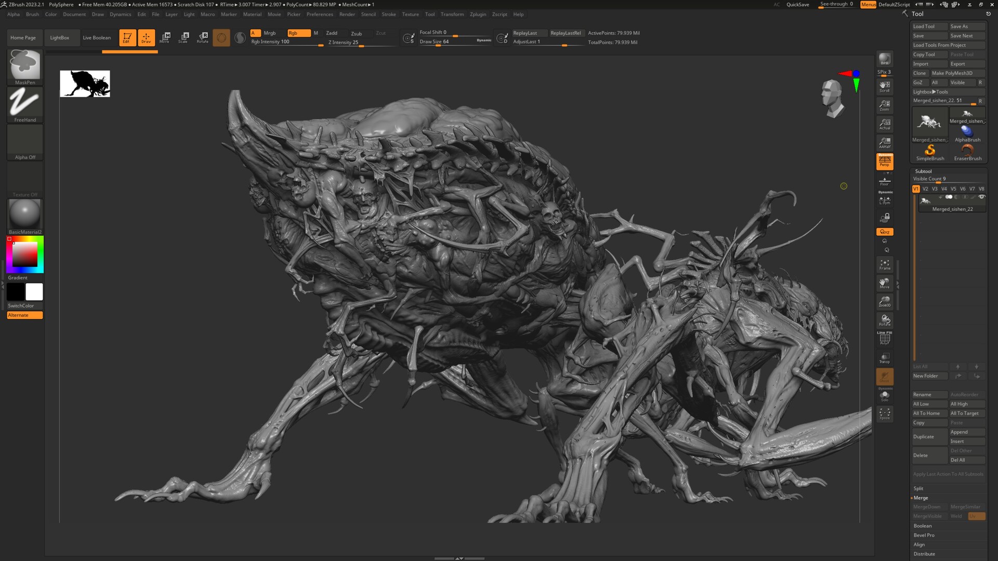Click the Zoom3D navigation icon
Screen dimensions: 998x561
pyautogui.click(x=884, y=302)
